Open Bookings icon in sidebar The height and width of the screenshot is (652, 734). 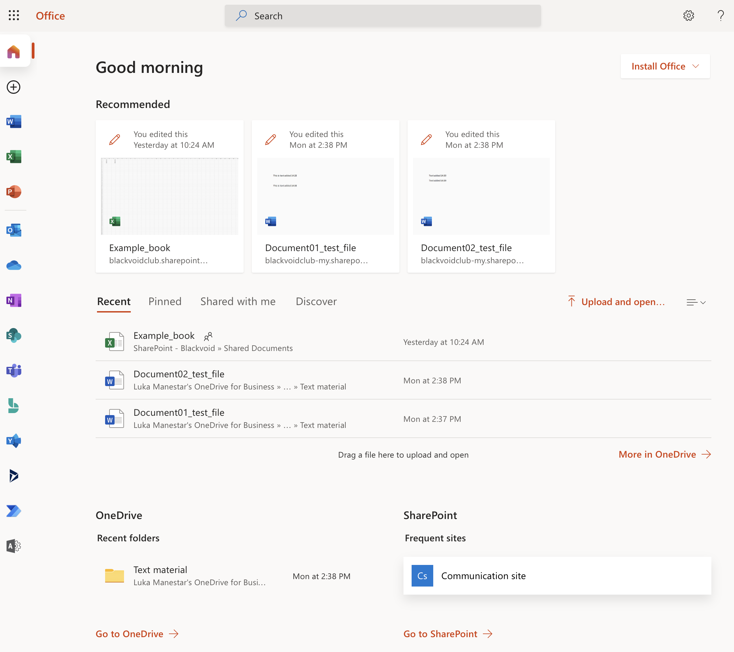[14, 406]
